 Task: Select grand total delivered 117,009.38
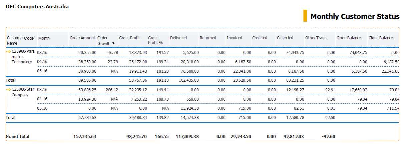click(x=187, y=137)
